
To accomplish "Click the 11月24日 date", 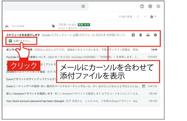I will coord(152,57).
